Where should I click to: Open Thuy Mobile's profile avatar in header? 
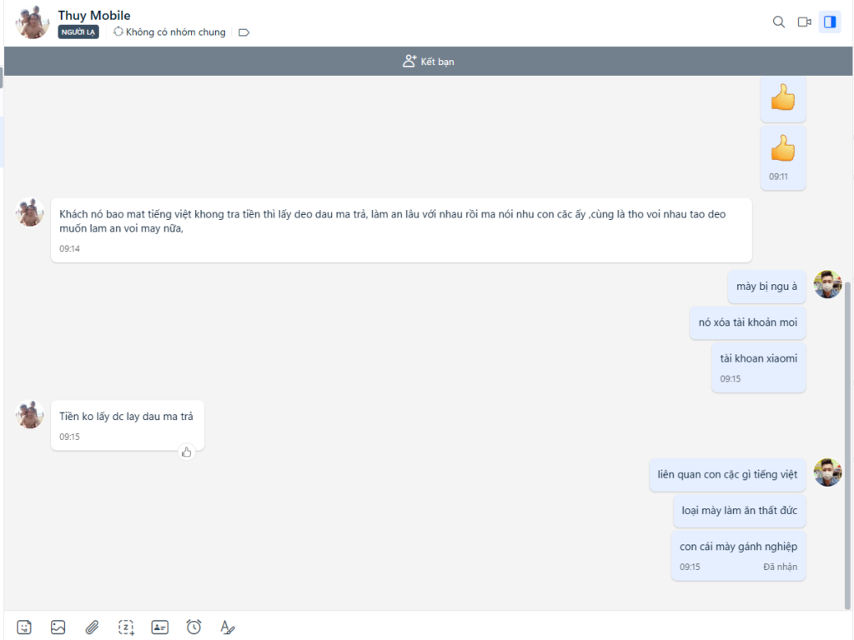coord(32,22)
